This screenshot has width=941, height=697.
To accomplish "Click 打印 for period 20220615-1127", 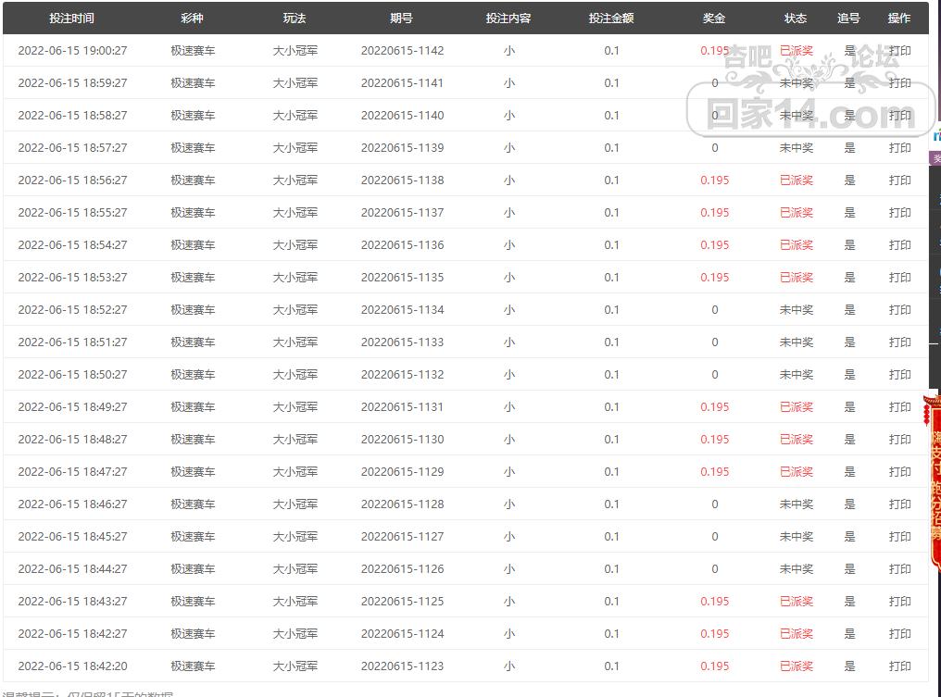I will [899, 536].
